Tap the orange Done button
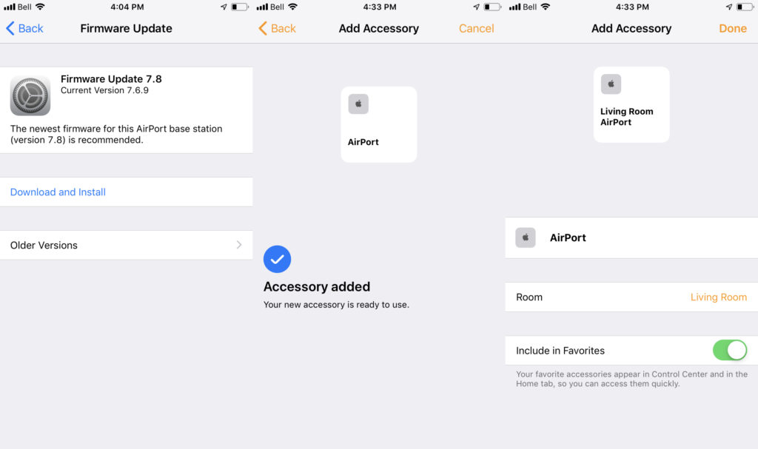Viewport: 758px width, 449px height. tap(733, 29)
